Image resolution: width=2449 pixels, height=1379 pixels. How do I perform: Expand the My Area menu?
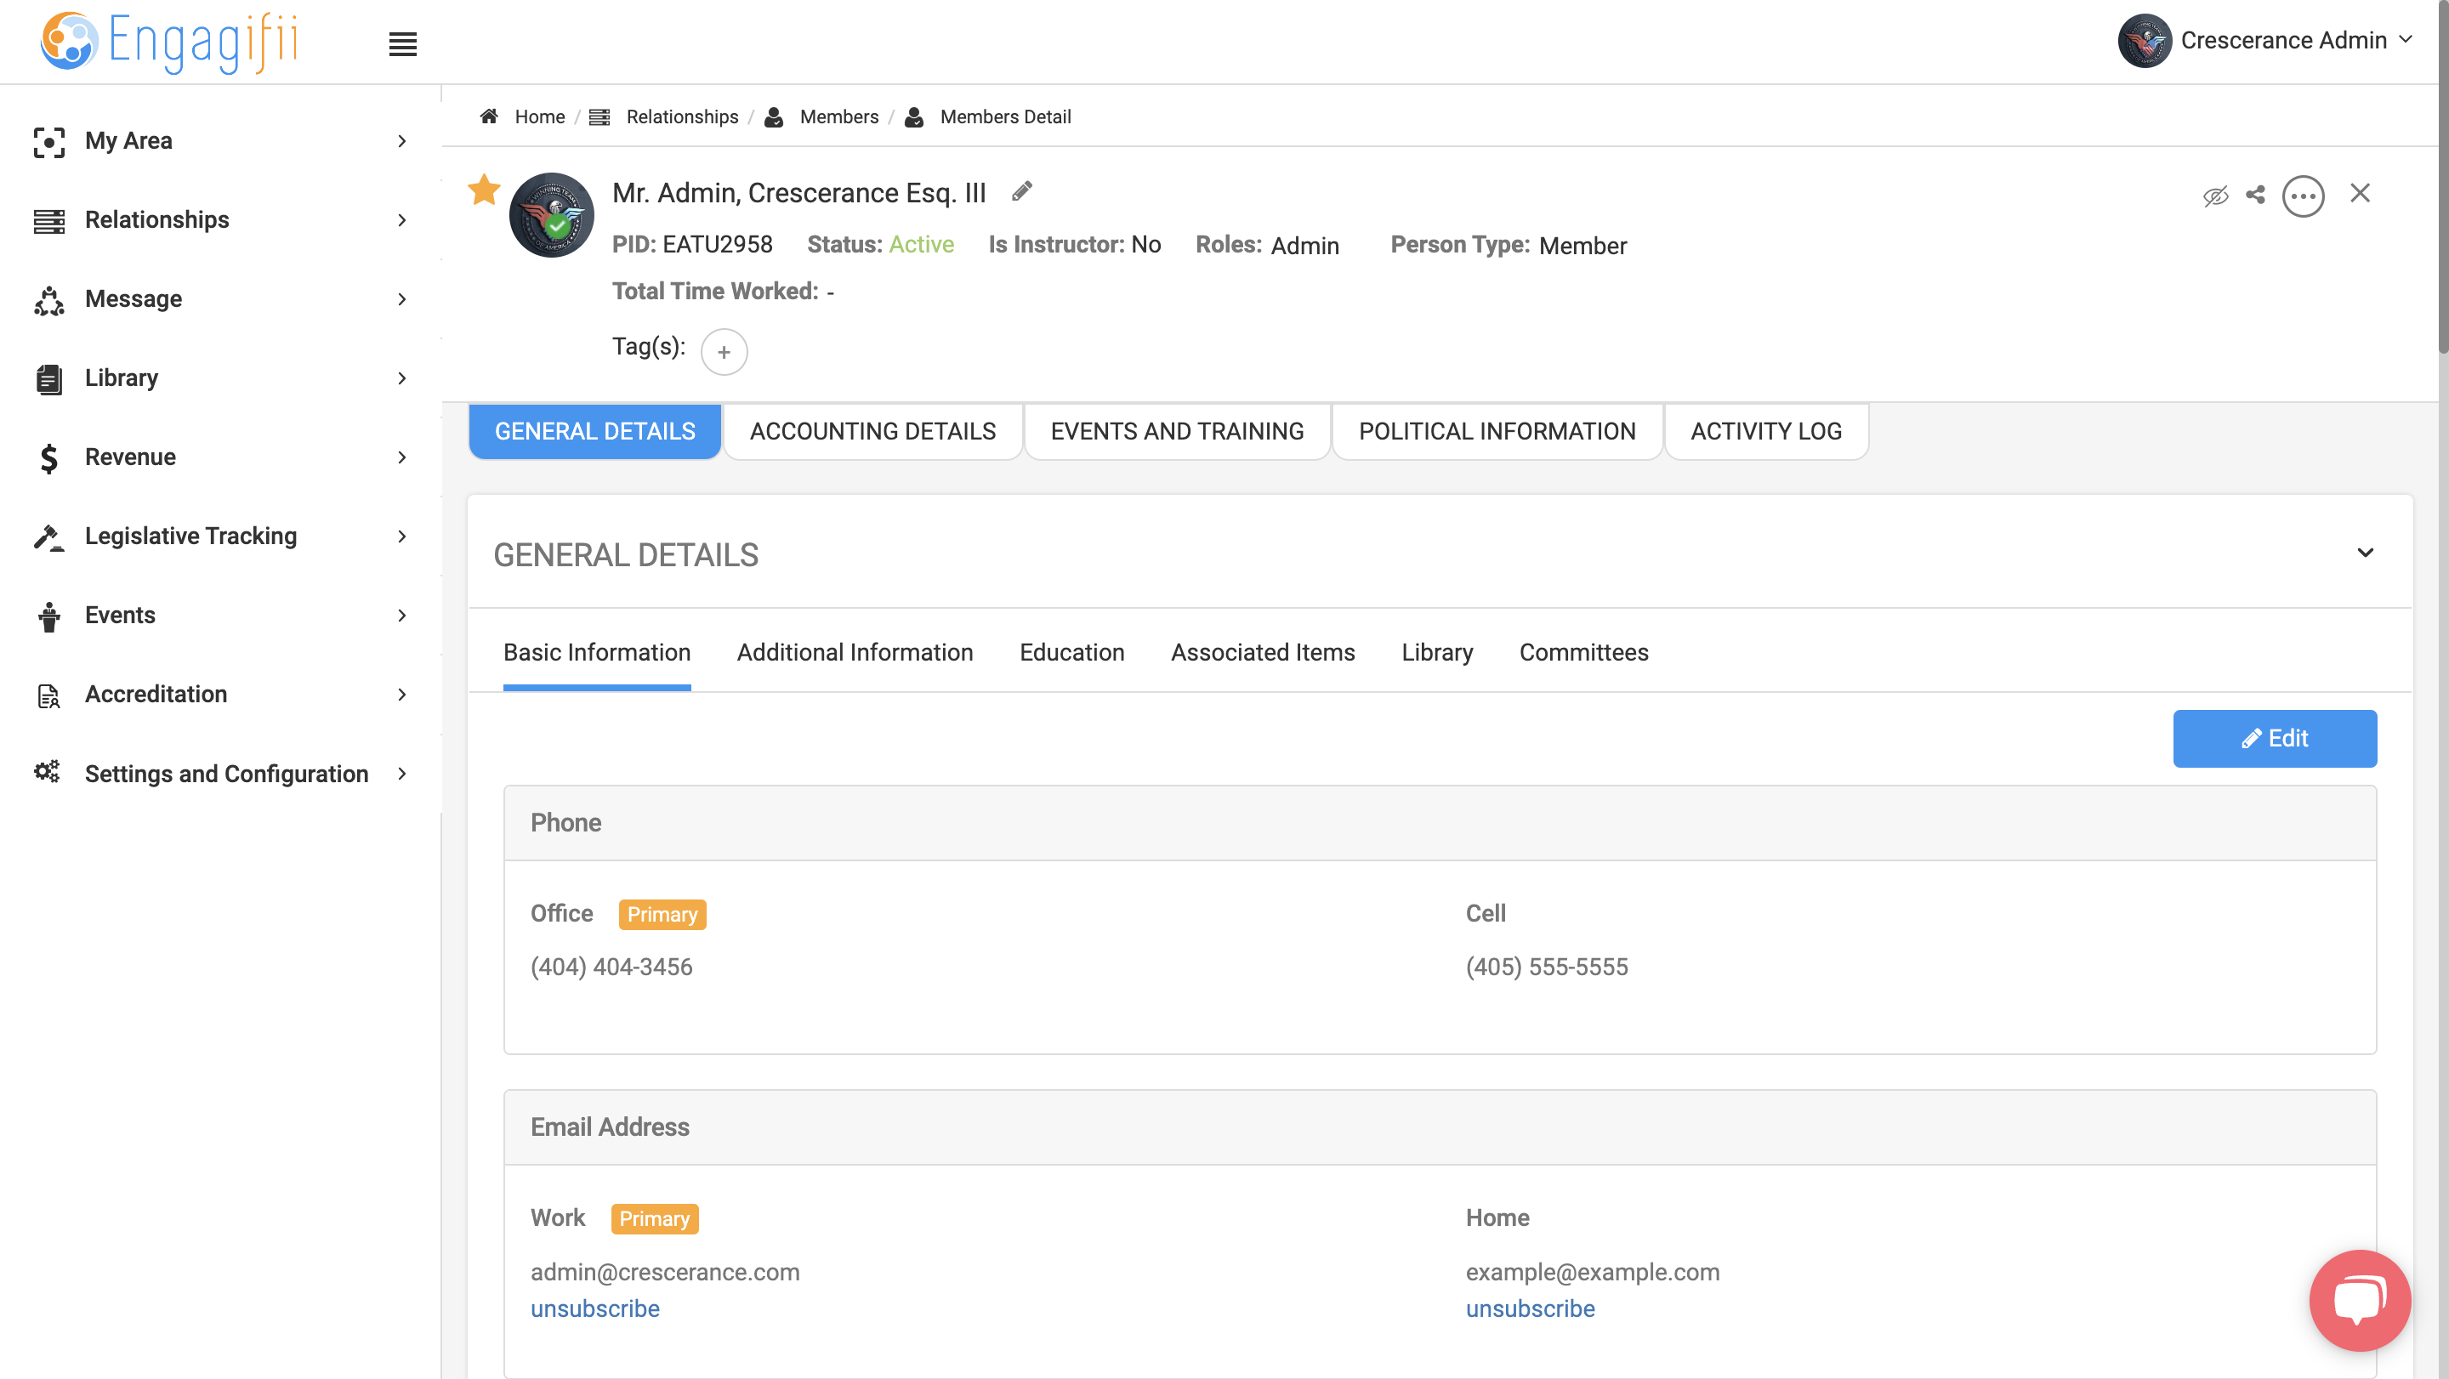(x=220, y=140)
